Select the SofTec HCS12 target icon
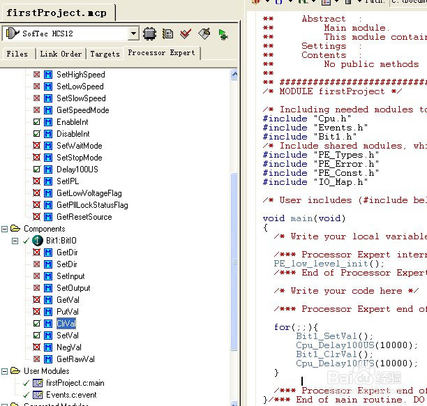 [x=13, y=33]
